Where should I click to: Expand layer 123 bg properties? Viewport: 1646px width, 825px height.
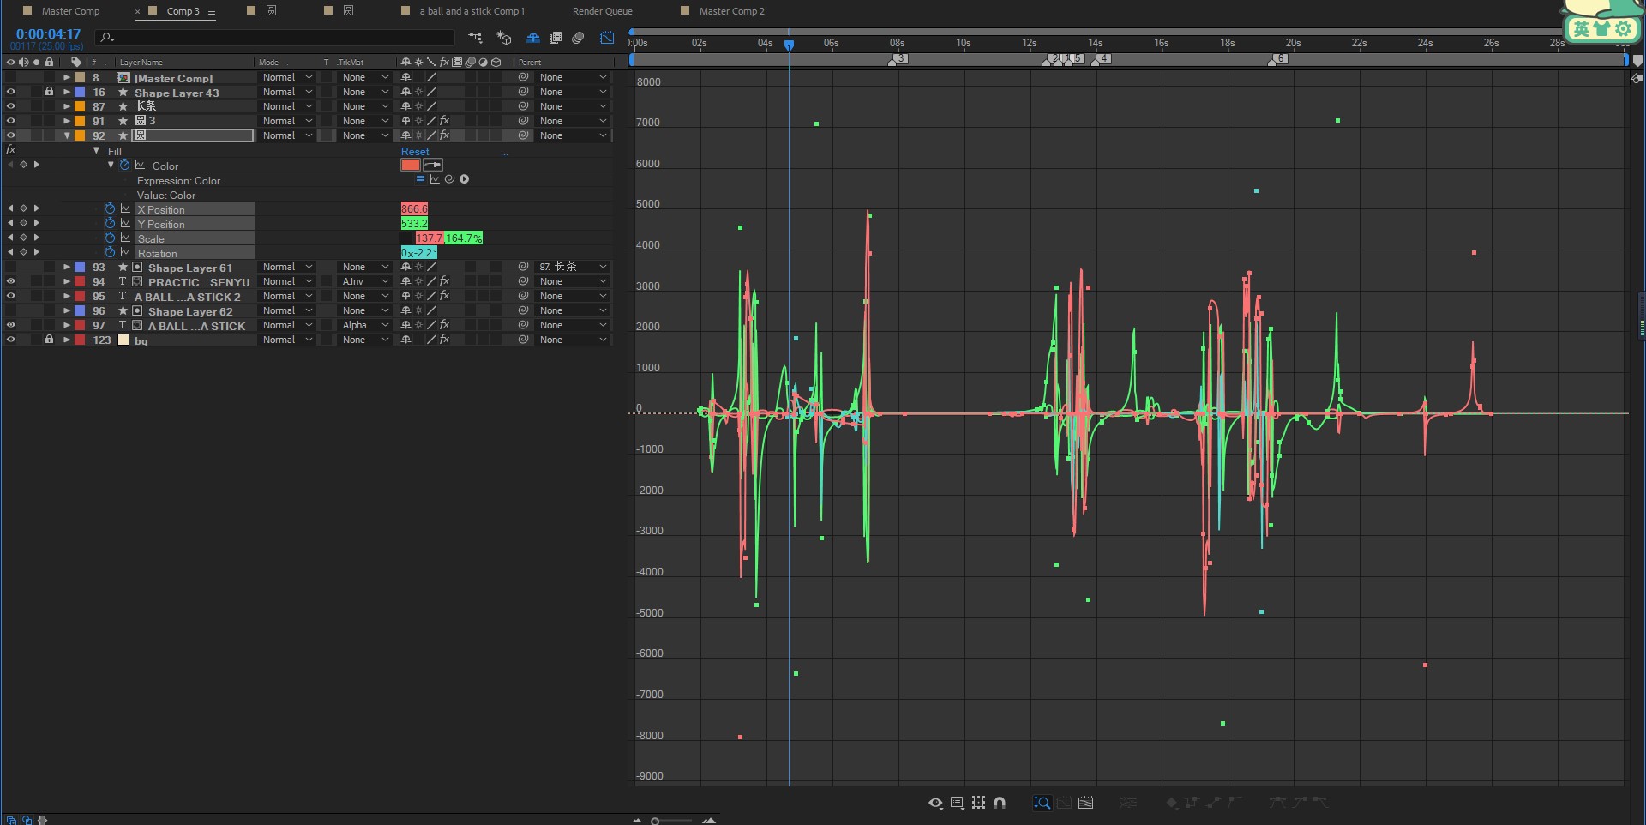point(67,340)
